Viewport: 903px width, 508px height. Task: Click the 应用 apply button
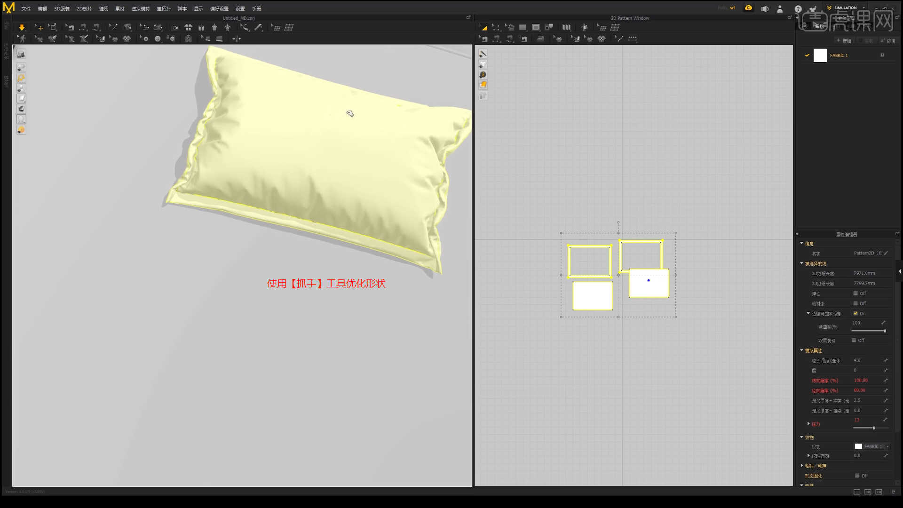888,41
